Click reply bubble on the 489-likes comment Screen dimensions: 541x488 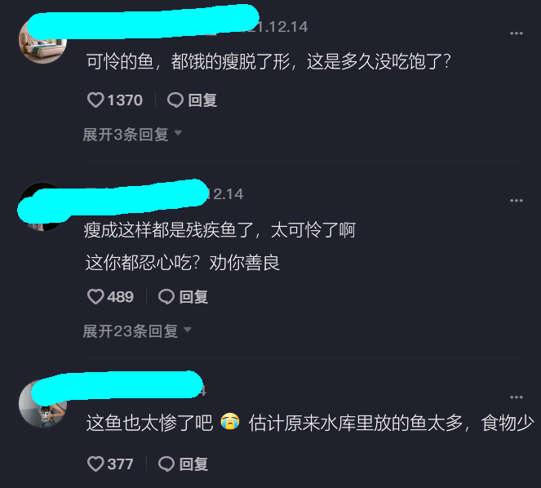166,297
